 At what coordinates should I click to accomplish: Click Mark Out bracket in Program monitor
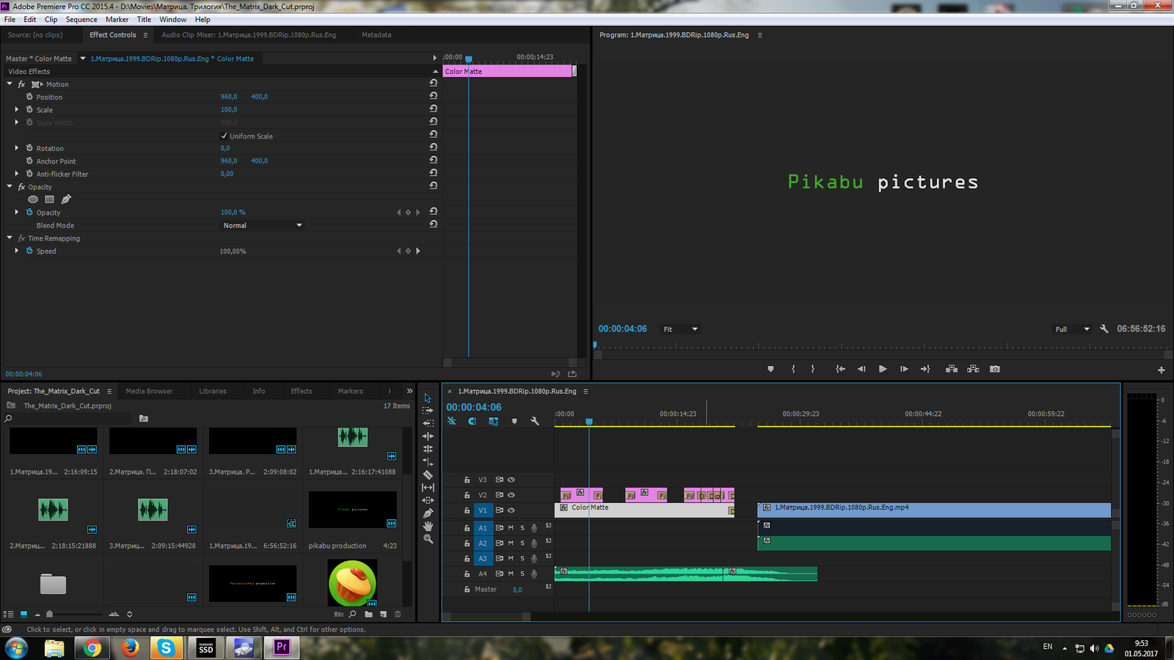tap(812, 369)
